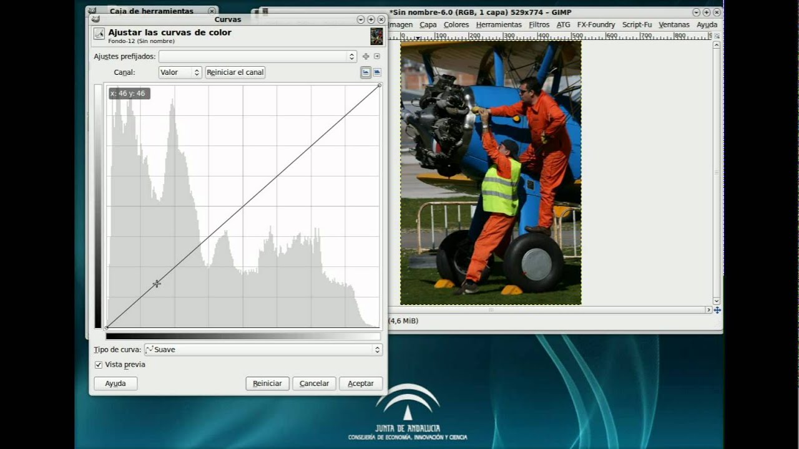The height and width of the screenshot is (449, 799).
Task: Open the Colores menu
Action: (x=456, y=25)
